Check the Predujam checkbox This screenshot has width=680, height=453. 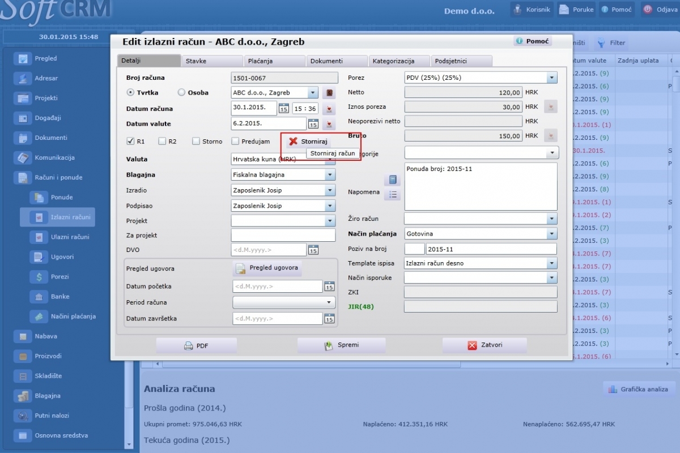pos(235,141)
